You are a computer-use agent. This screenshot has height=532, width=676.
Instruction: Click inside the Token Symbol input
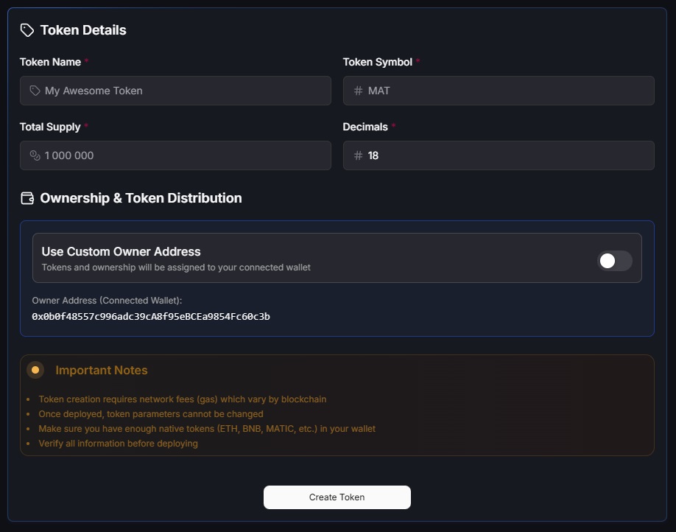[499, 90]
